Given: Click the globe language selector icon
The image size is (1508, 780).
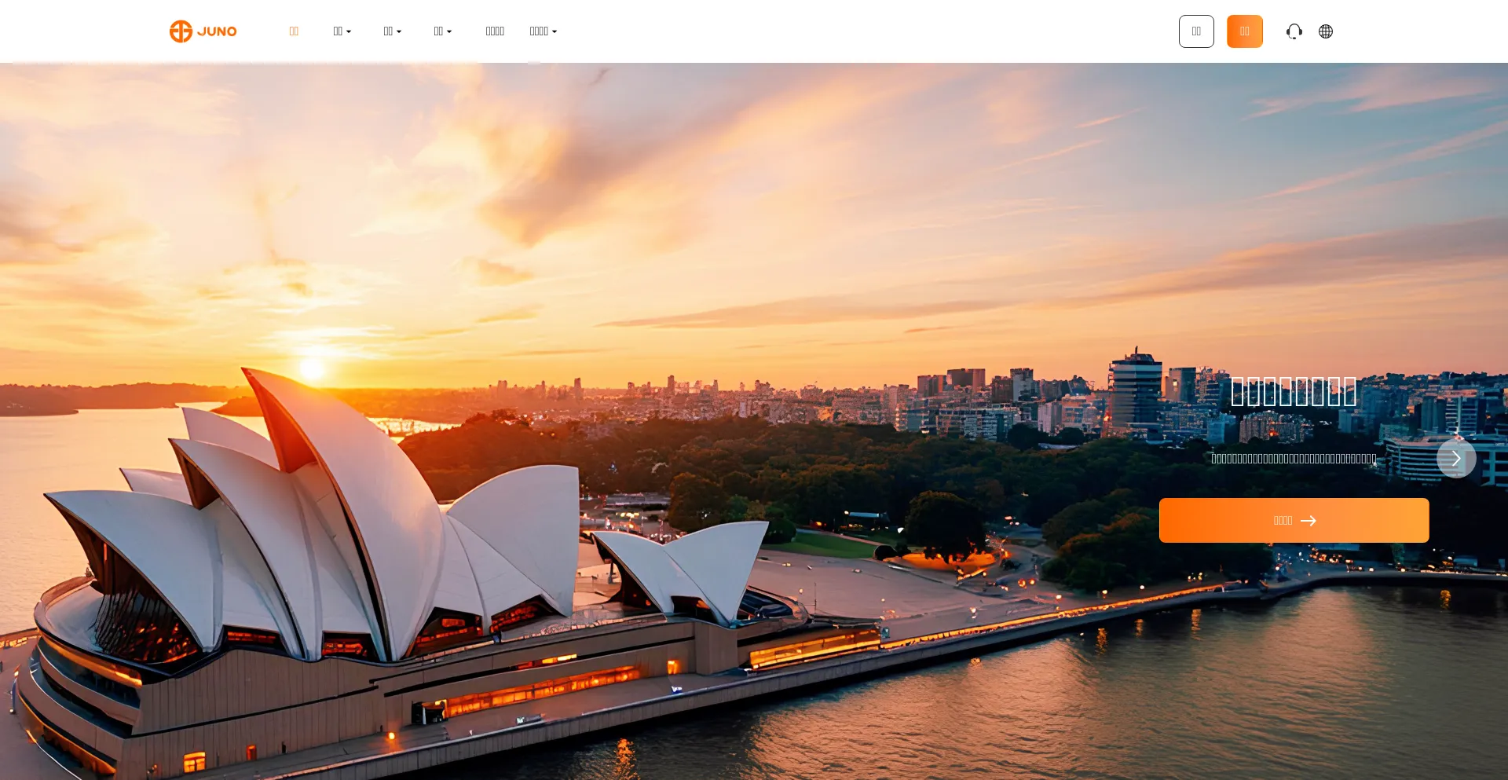Looking at the screenshot, I should (1326, 31).
